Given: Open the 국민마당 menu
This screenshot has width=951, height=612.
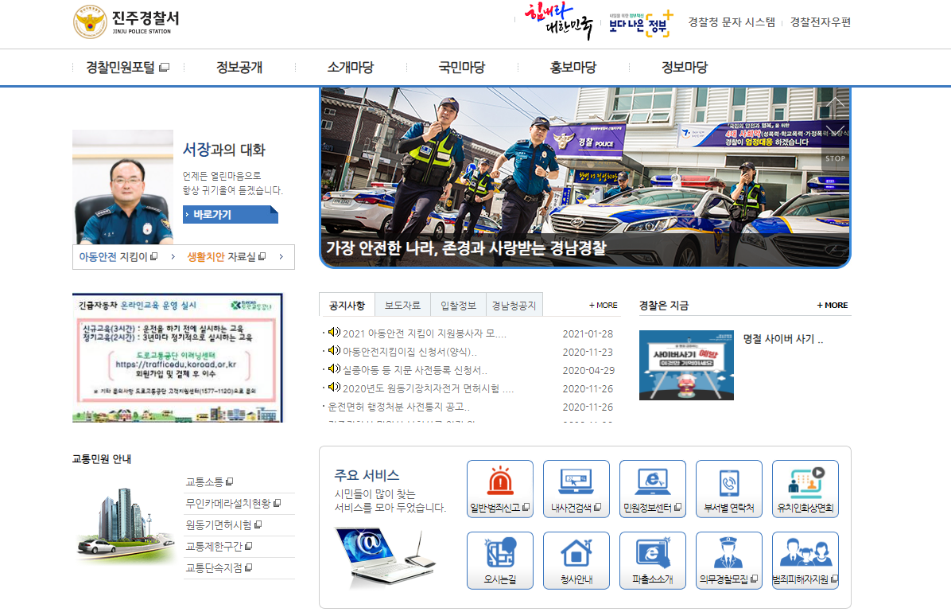Looking at the screenshot, I should pos(462,68).
